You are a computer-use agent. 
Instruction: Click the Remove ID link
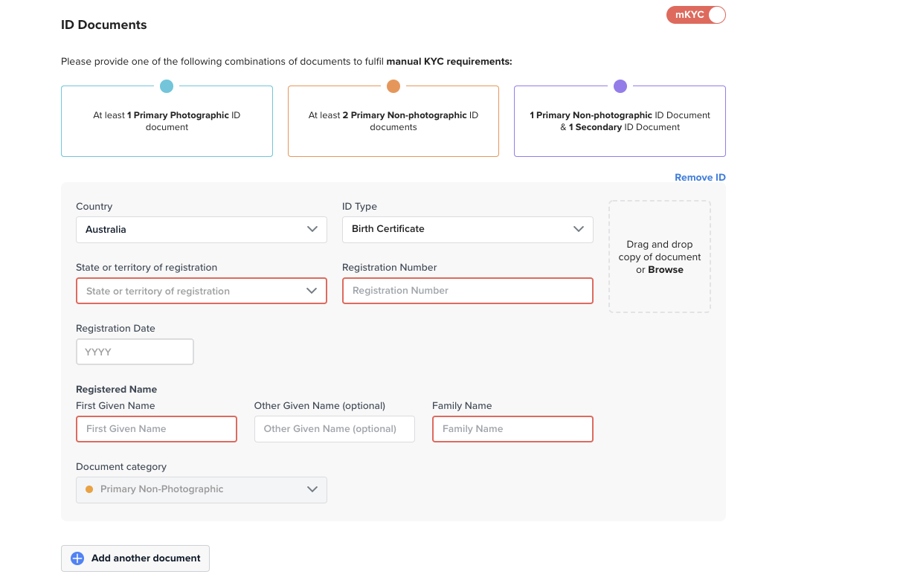[x=699, y=178]
